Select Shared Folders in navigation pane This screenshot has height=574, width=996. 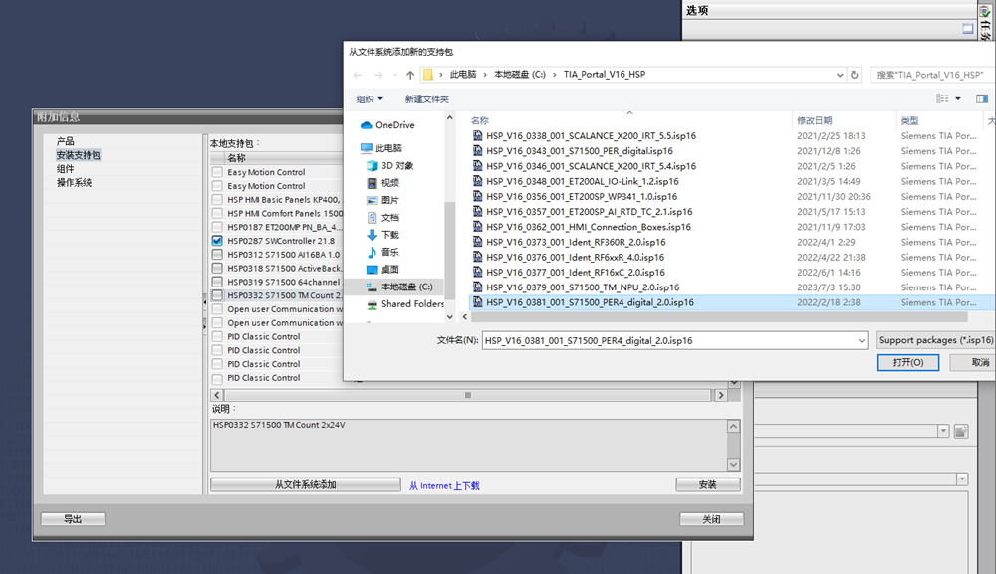[405, 303]
